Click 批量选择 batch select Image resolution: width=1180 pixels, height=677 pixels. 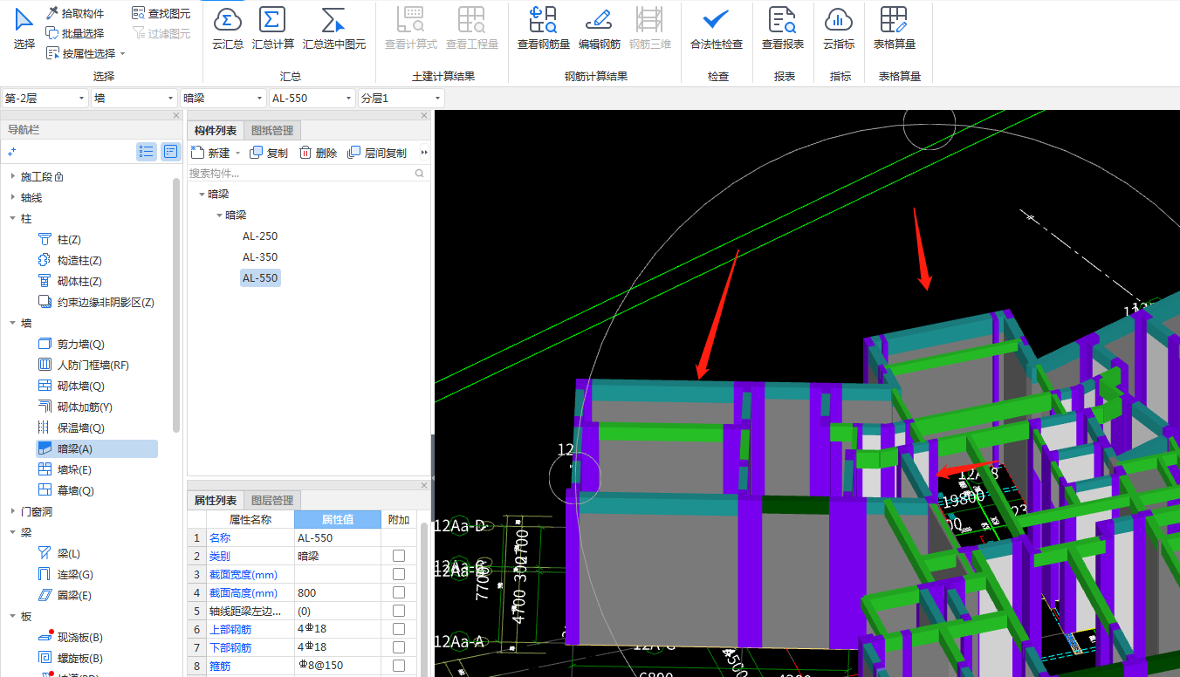point(75,33)
